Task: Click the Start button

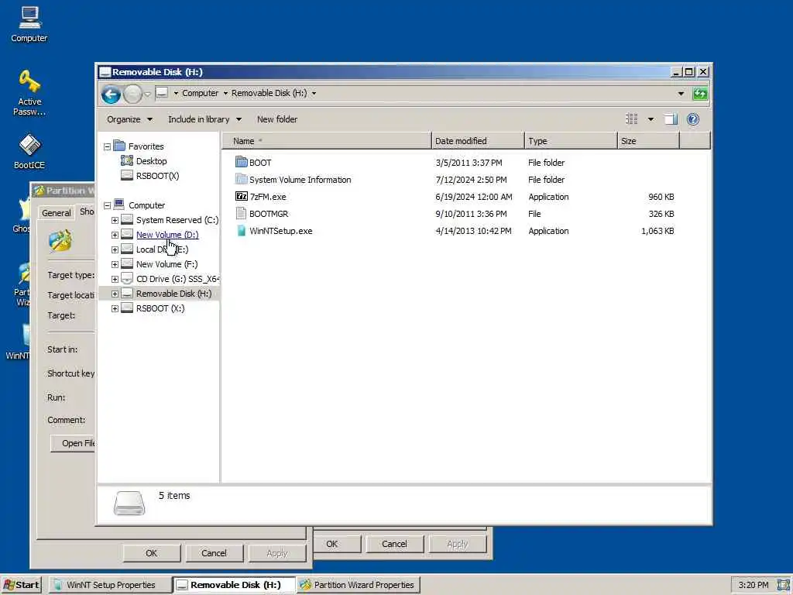Action: tap(21, 585)
